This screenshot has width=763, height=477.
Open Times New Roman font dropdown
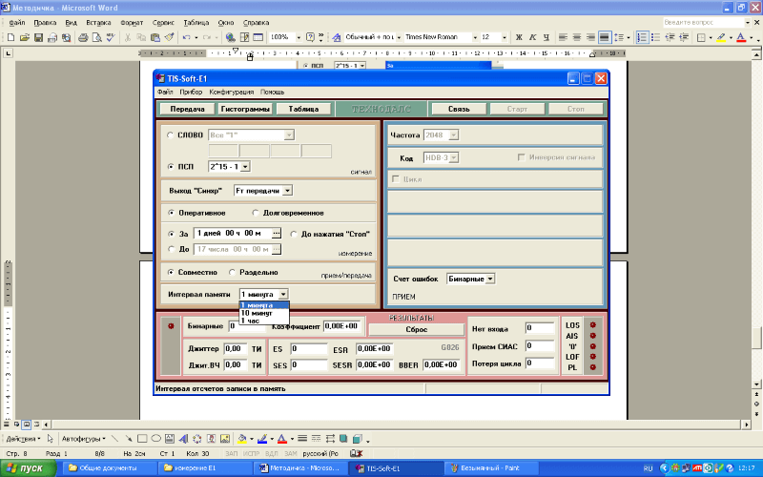coord(475,37)
